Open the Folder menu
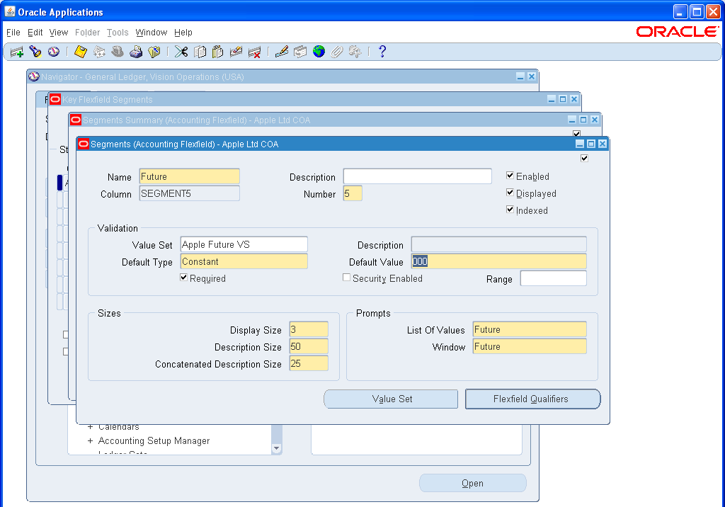 click(x=87, y=32)
